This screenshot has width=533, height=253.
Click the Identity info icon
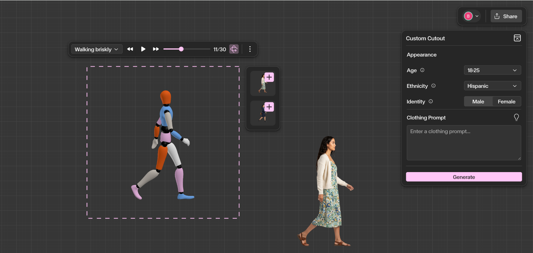[431, 101]
